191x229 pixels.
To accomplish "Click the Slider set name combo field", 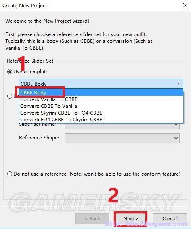I will click(x=122, y=126).
